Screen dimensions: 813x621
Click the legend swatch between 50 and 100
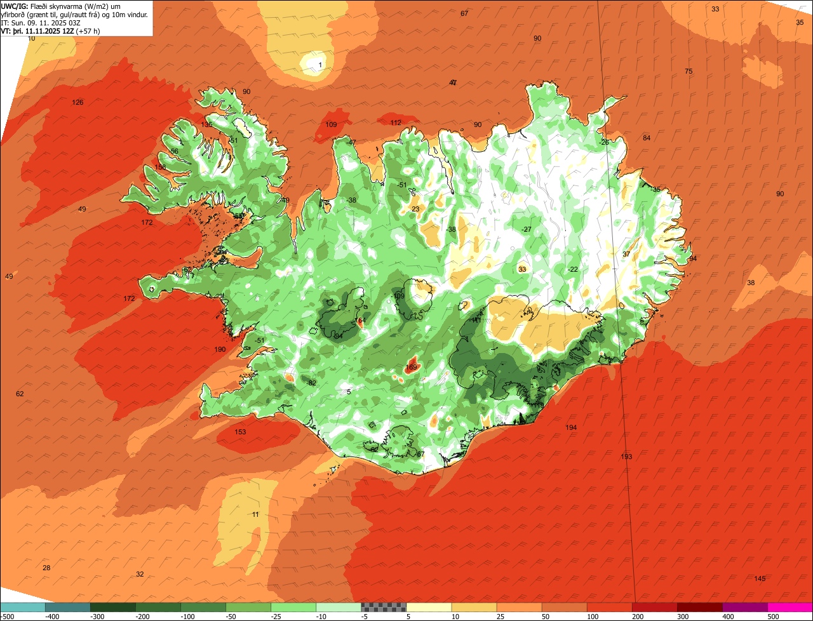coord(564,607)
